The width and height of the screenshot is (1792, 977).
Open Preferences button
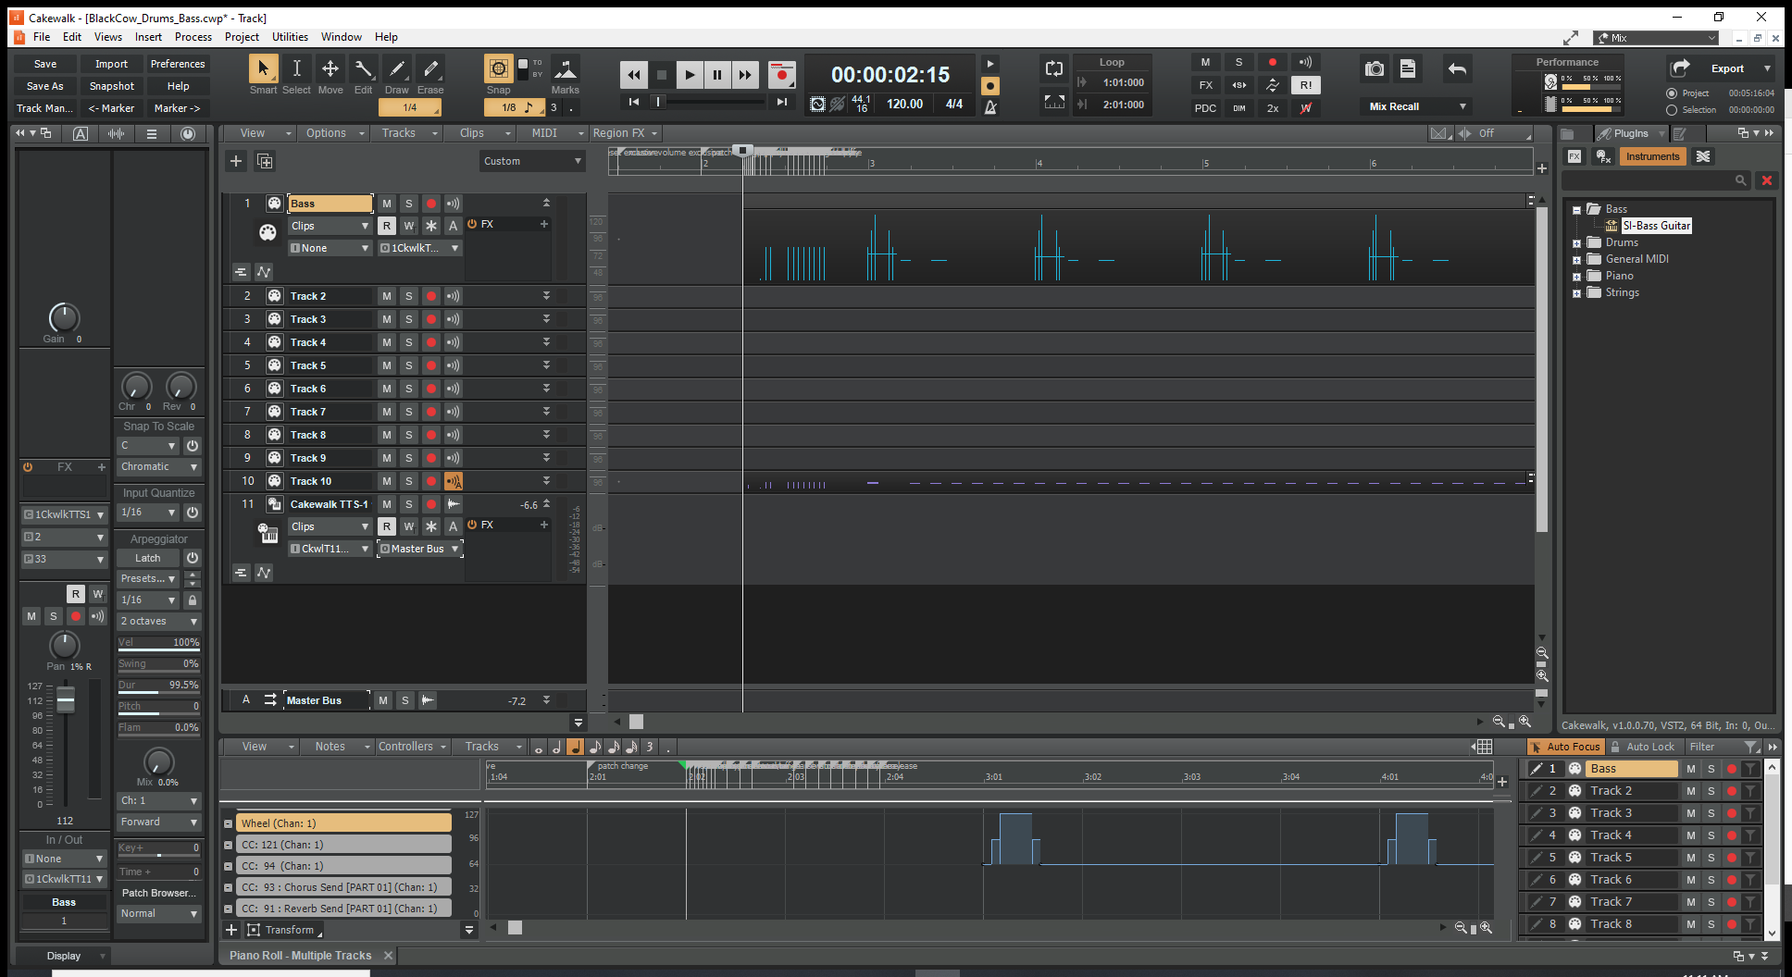pos(178,64)
